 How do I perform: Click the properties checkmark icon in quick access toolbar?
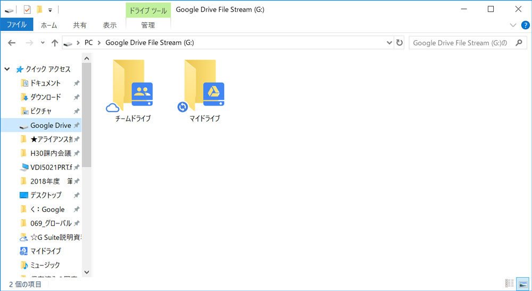(x=27, y=10)
